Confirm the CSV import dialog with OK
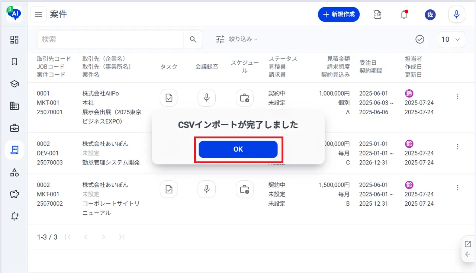The width and height of the screenshot is (476, 273). pyautogui.click(x=238, y=149)
